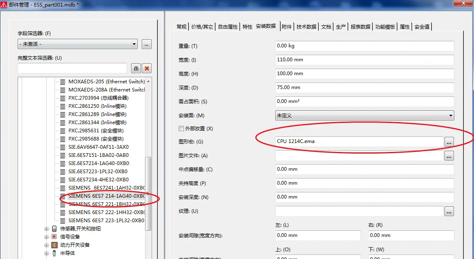
Task: Go to the 自由属性 tab
Action: (x=228, y=27)
